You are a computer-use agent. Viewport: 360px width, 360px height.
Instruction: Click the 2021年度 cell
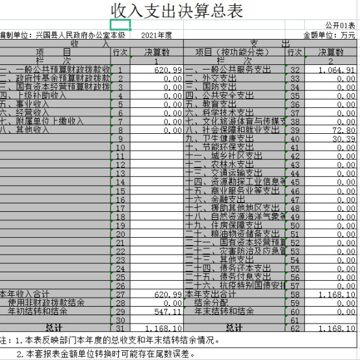157,35
